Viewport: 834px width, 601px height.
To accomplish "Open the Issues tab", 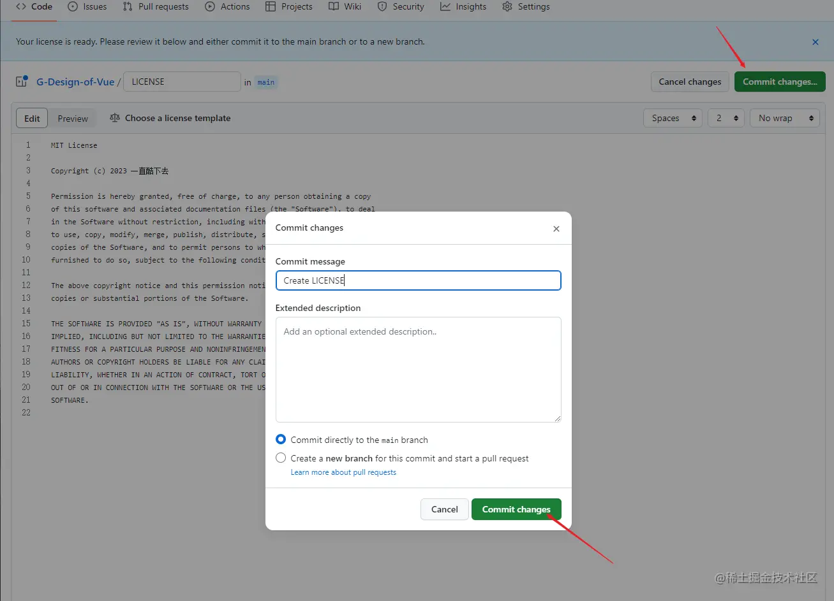I will [87, 6].
